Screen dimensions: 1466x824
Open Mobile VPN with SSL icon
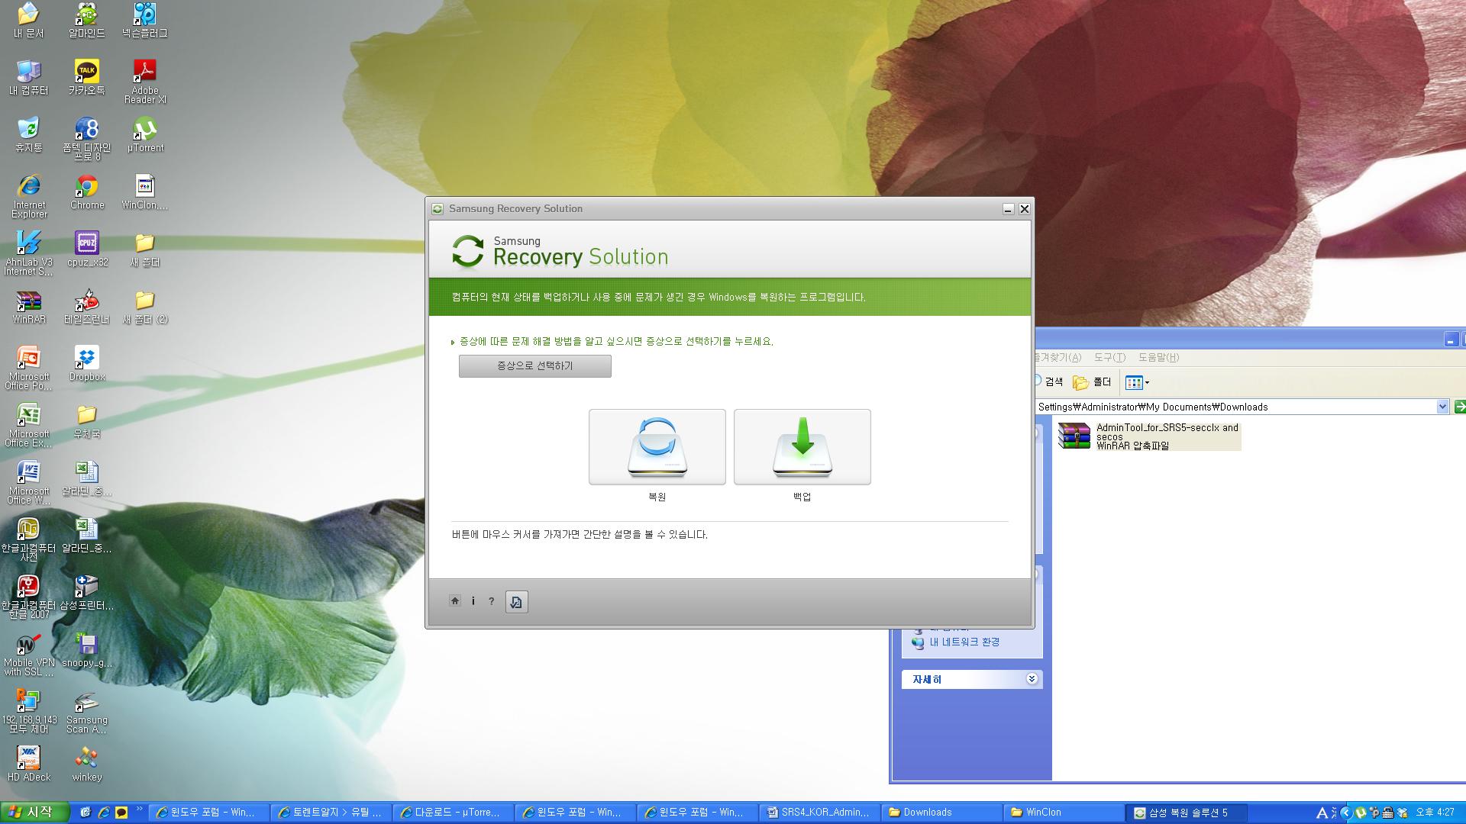click(x=29, y=654)
